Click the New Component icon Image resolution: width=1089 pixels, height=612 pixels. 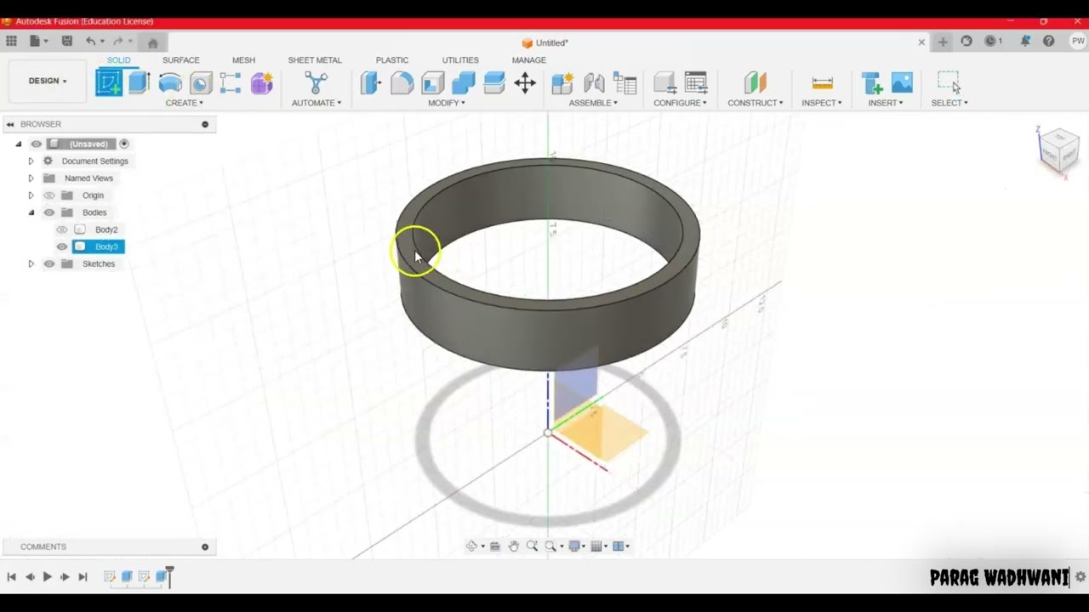point(562,82)
